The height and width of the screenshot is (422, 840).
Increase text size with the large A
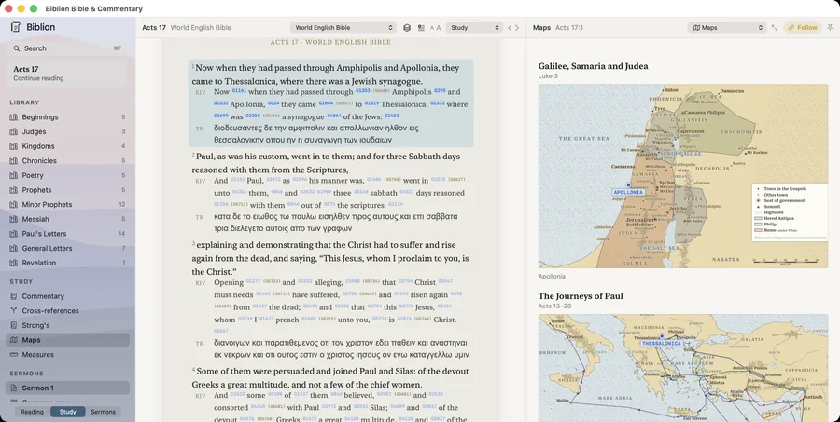pyautogui.click(x=439, y=28)
